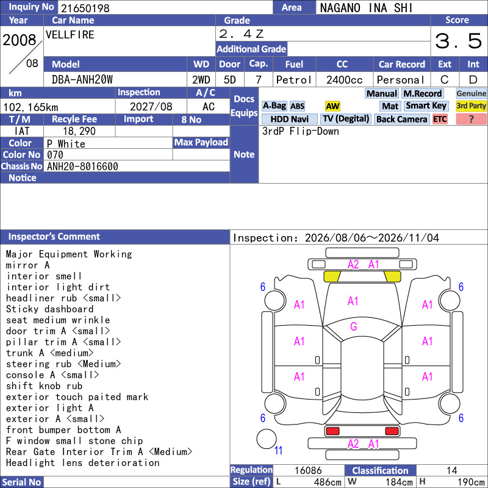Click the grade value 2.4Z
Image resolution: width=488 pixels, height=488 pixels.
pyautogui.click(x=242, y=34)
